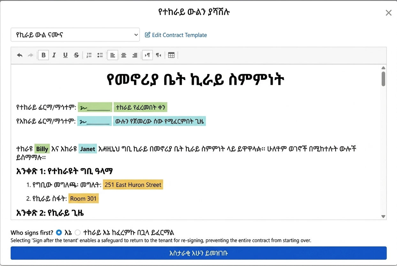Toggle strikethrough formatting
The height and width of the screenshot is (266, 397).
(x=76, y=55)
